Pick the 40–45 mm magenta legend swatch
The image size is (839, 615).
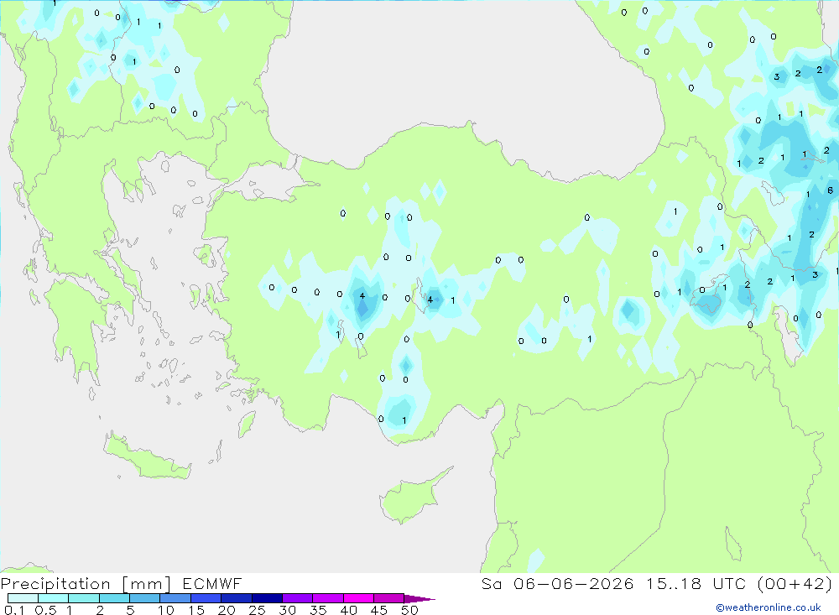tap(358, 598)
